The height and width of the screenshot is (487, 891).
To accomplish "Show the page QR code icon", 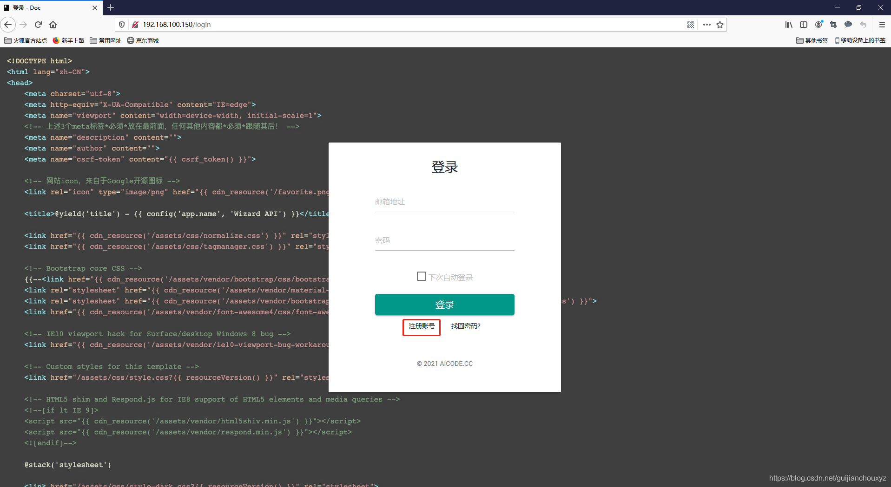I will (x=691, y=25).
